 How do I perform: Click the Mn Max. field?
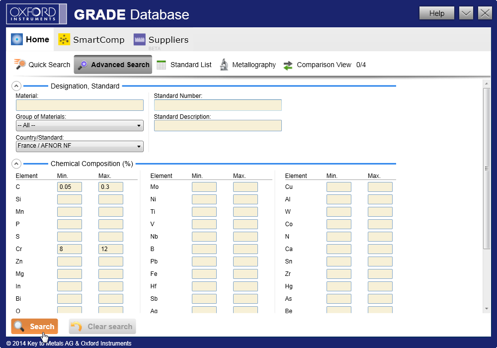[x=111, y=212]
